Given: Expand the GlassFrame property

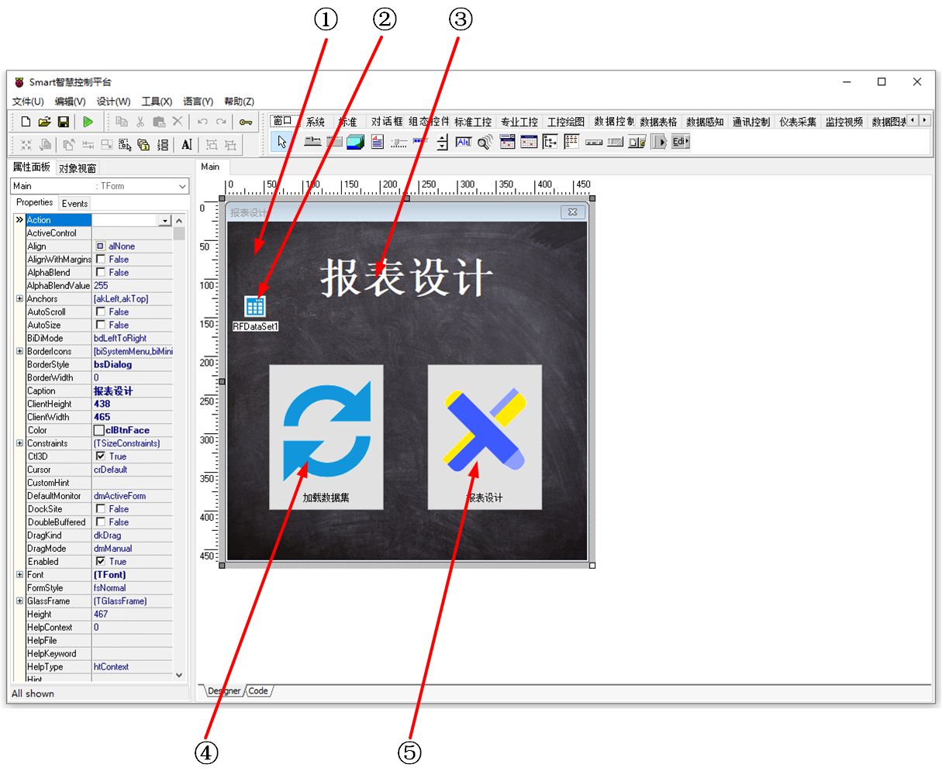Looking at the screenshot, I should [19, 601].
